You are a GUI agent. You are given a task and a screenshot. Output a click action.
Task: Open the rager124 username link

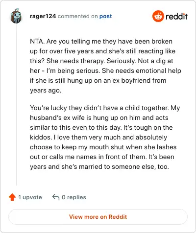[43, 16]
